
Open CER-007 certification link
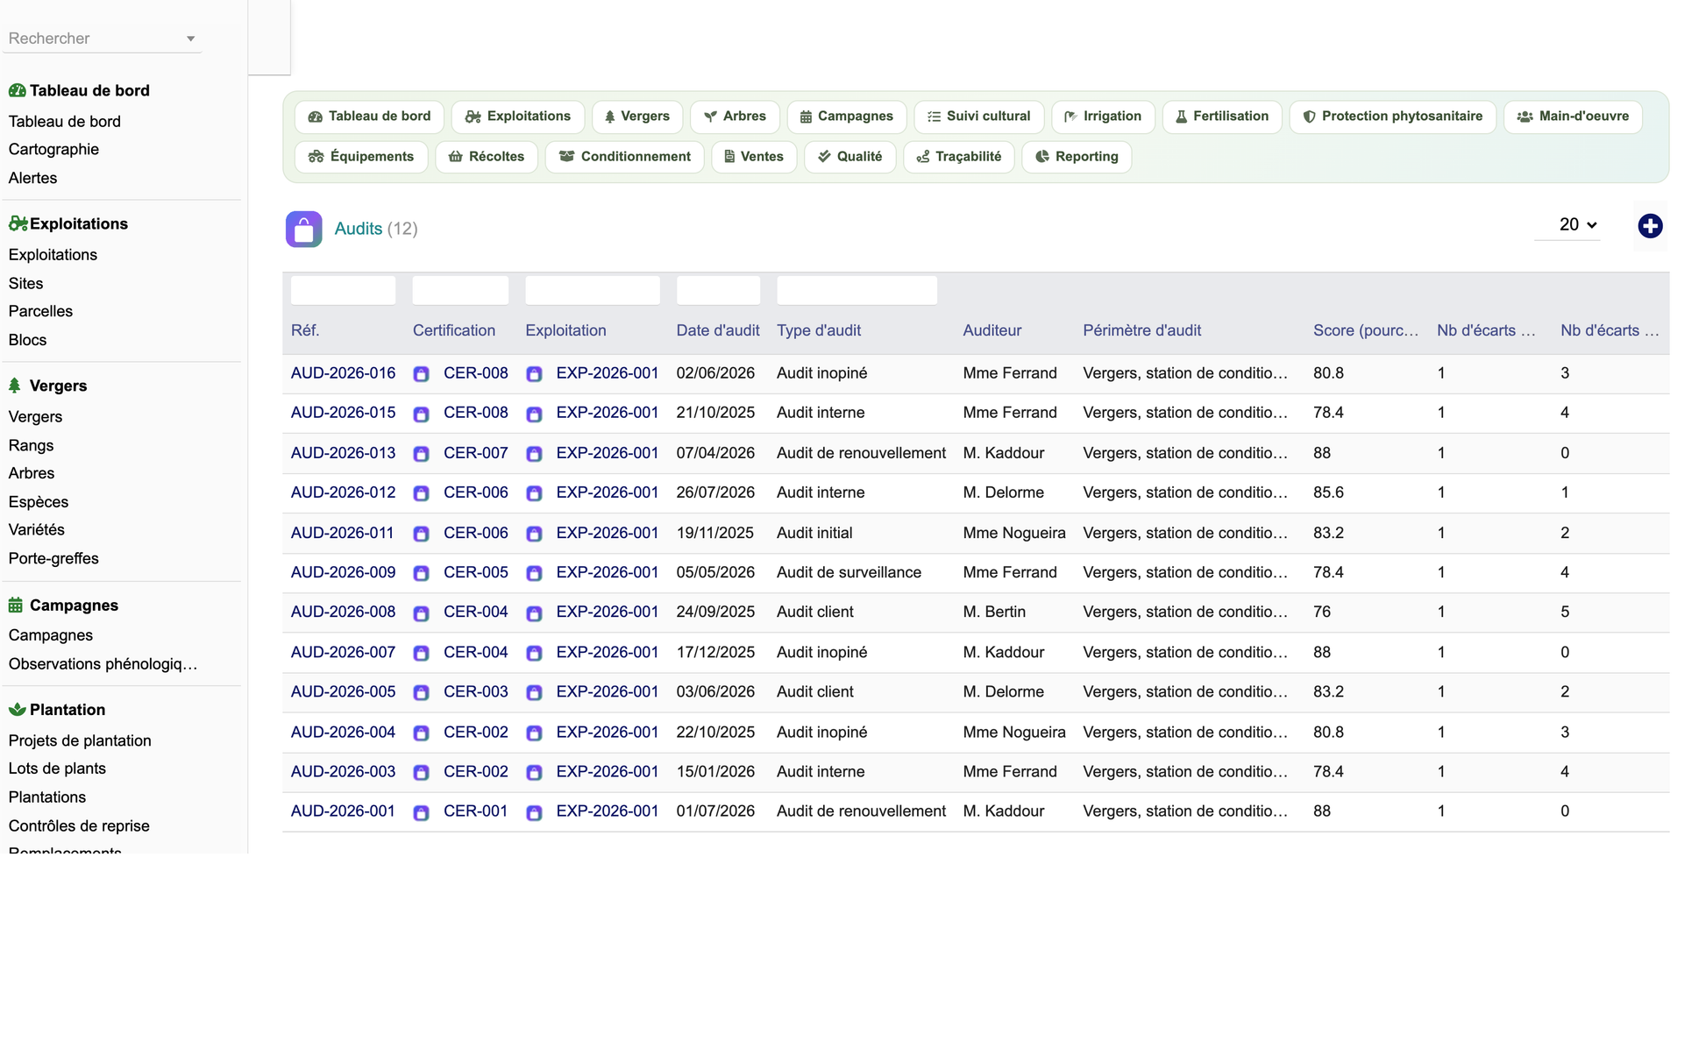tap(476, 453)
